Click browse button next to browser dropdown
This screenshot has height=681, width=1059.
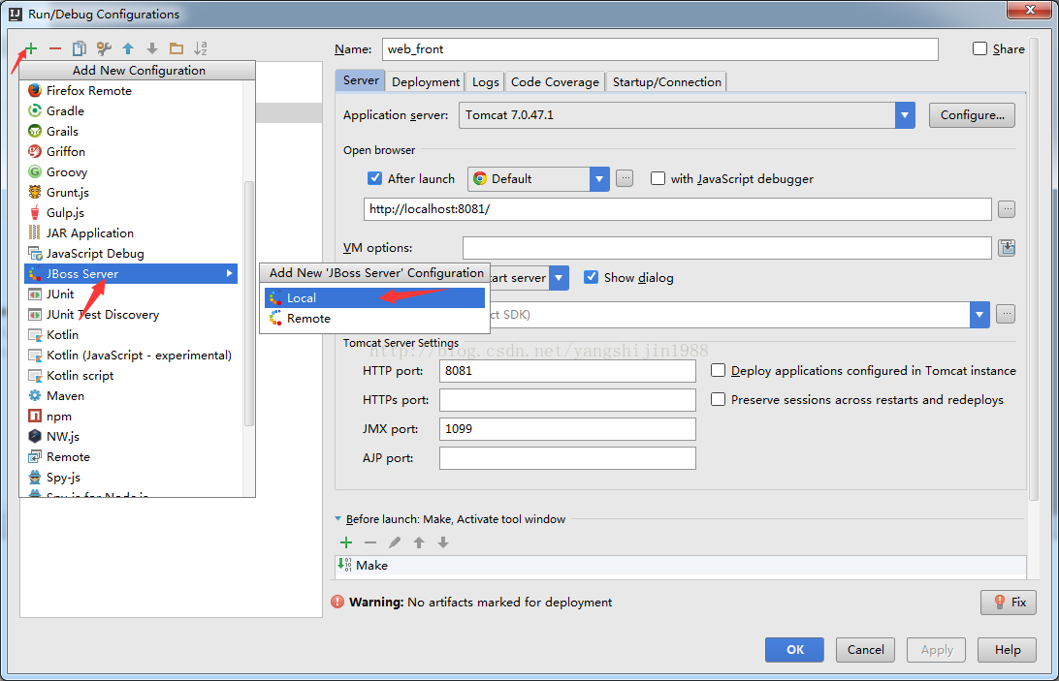[x=625, y=178]
